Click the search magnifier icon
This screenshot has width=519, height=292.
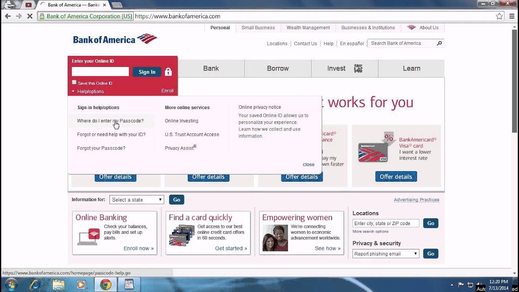click(x=439, y=43)
